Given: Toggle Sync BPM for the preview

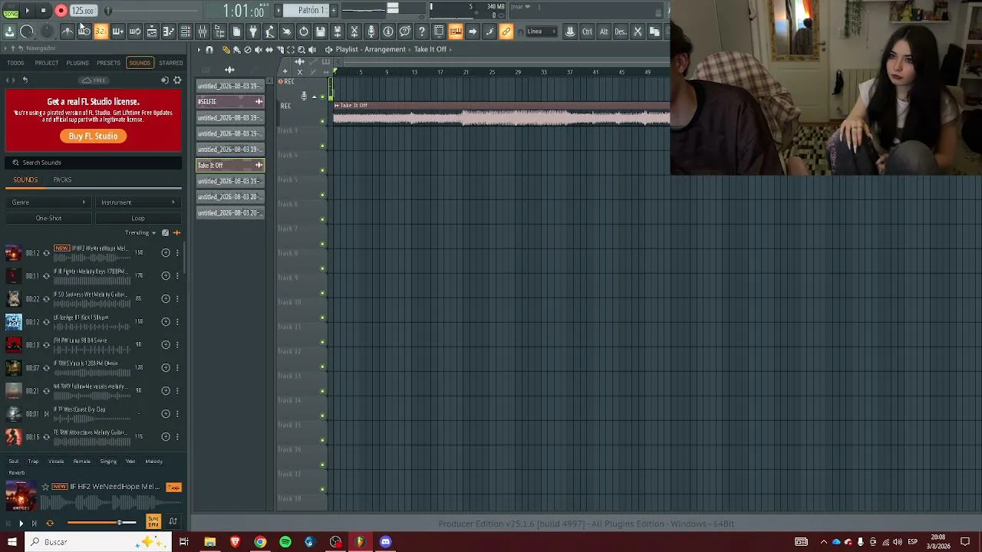Looking at the screenshot, I should [x=153, y=522].
